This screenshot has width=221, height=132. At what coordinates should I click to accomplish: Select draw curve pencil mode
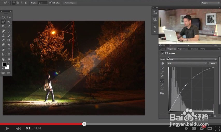[x=162, y=85]
